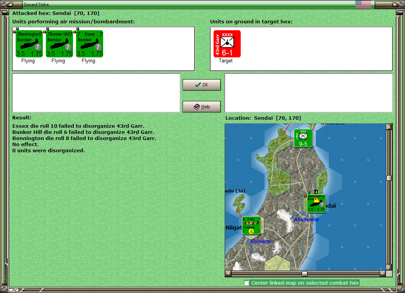Click '0 units were disorganized' text

pos(49,150)
